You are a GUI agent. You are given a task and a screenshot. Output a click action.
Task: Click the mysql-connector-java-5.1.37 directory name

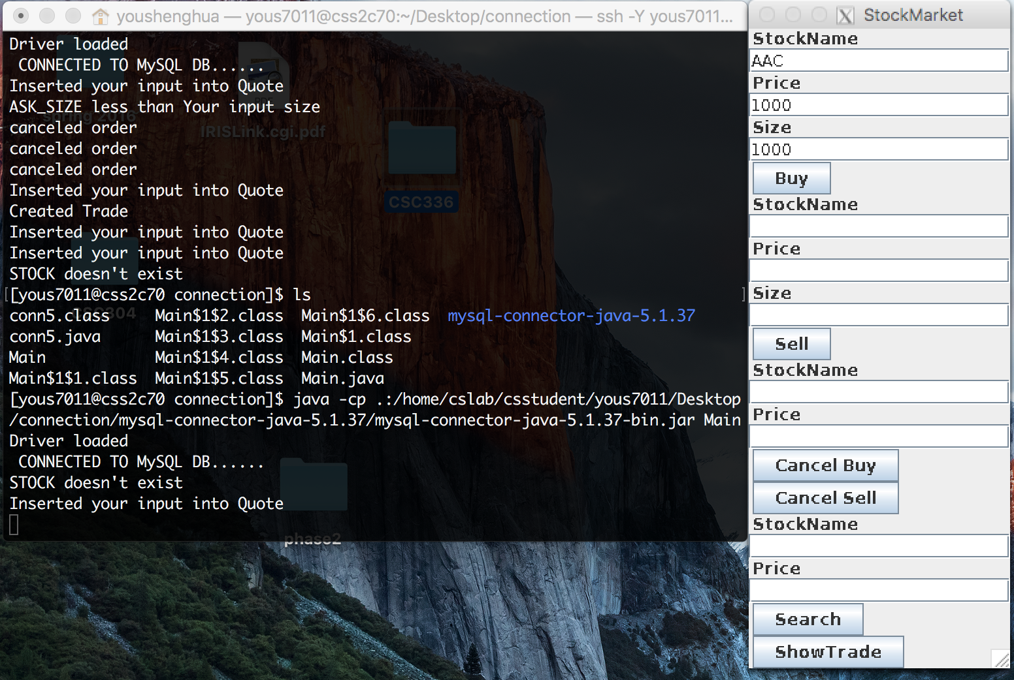coord(571,316)
